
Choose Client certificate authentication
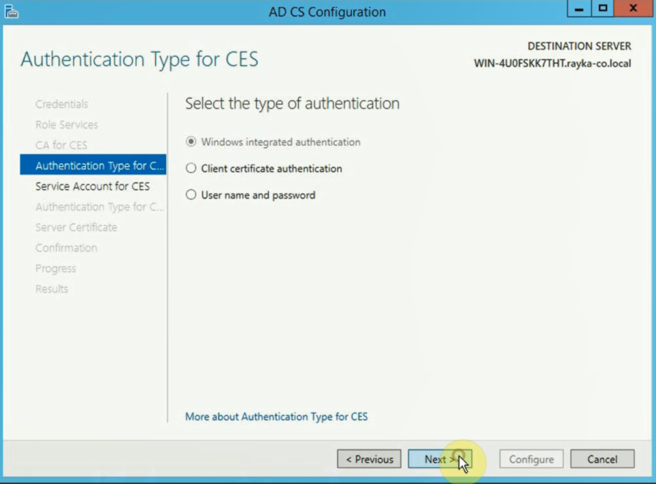[x=263, y=169]
